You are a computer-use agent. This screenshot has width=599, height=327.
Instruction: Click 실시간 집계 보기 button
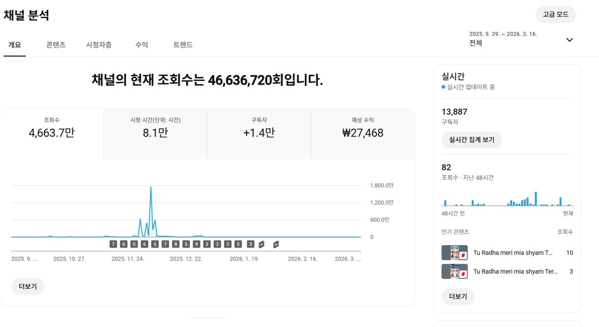[x=471, y=140]
